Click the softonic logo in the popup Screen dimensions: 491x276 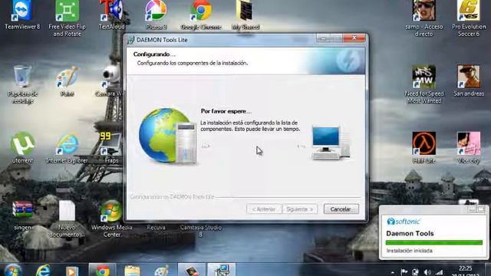[x=404, y=222]
